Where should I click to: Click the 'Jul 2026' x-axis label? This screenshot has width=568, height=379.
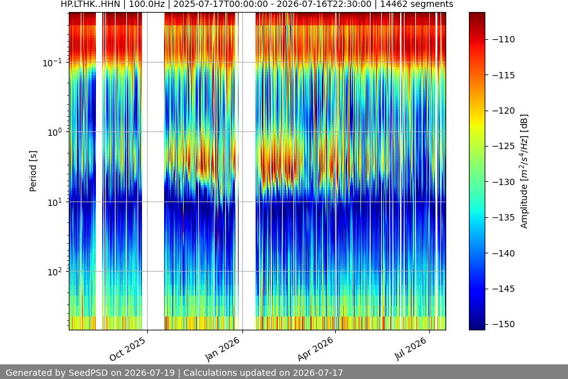(410, 348)
